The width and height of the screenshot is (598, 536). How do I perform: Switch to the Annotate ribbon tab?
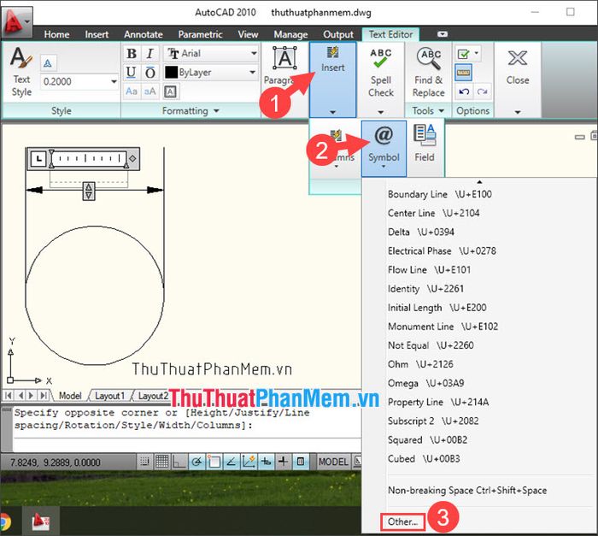144,34
